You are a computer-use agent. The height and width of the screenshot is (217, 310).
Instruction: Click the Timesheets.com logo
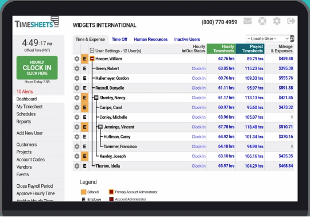pos(37,22)
